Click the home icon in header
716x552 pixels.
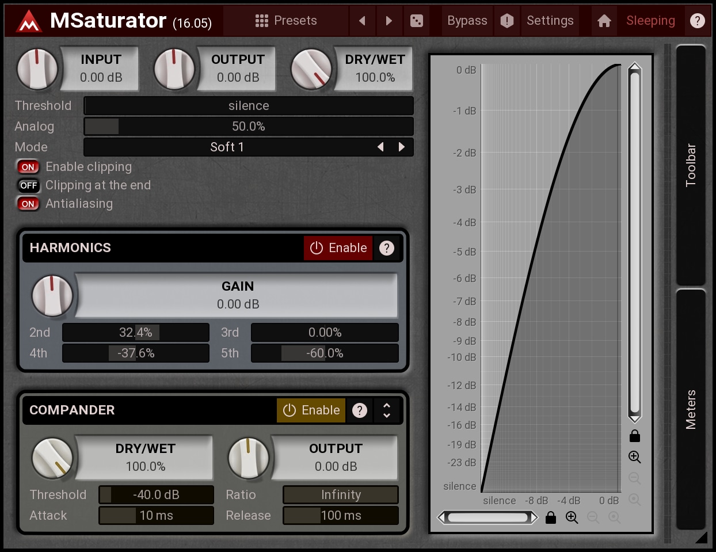604,21
